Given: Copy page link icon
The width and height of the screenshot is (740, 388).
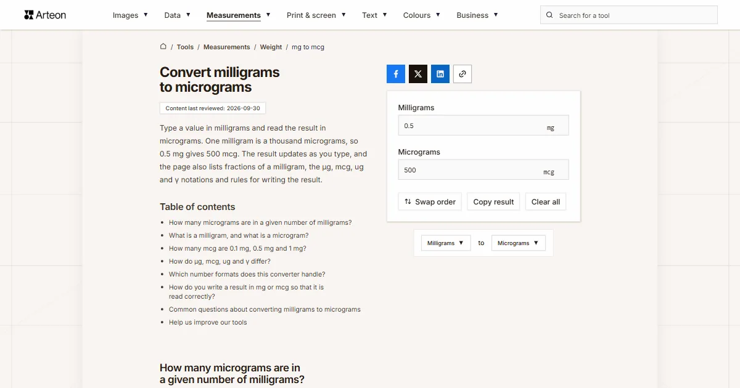Looking at the screenshot, I should [462, 74].
